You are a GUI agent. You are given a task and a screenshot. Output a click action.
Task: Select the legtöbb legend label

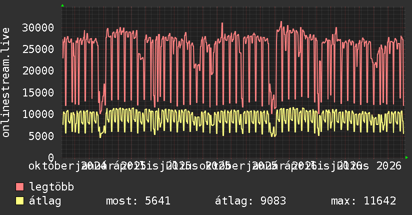[x=51, y=186]
